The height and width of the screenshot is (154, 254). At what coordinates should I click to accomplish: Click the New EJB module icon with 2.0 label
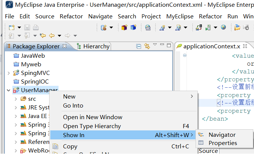click(x=148, y=27)
